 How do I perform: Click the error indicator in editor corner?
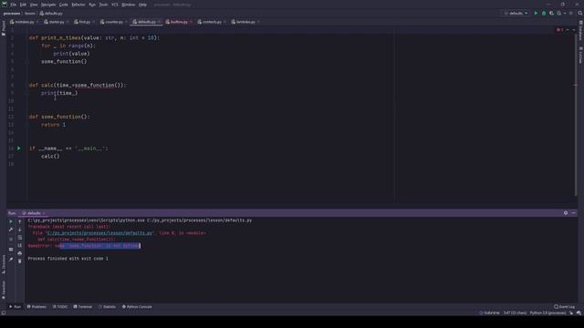click(559, 30)
